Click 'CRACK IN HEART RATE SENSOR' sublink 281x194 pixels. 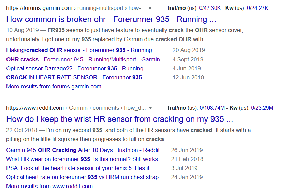[x=77, y=78]
